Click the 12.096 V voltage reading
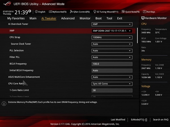This screenshot has width=170, height=127. [145, 95]
